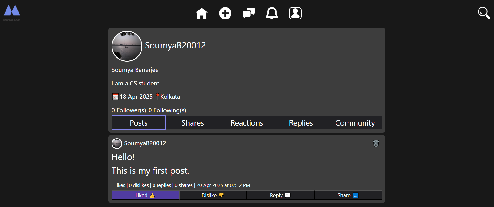Click the MicroLoom logo
The height and width of the screenshot is (207, 494).
click(12, 12)
